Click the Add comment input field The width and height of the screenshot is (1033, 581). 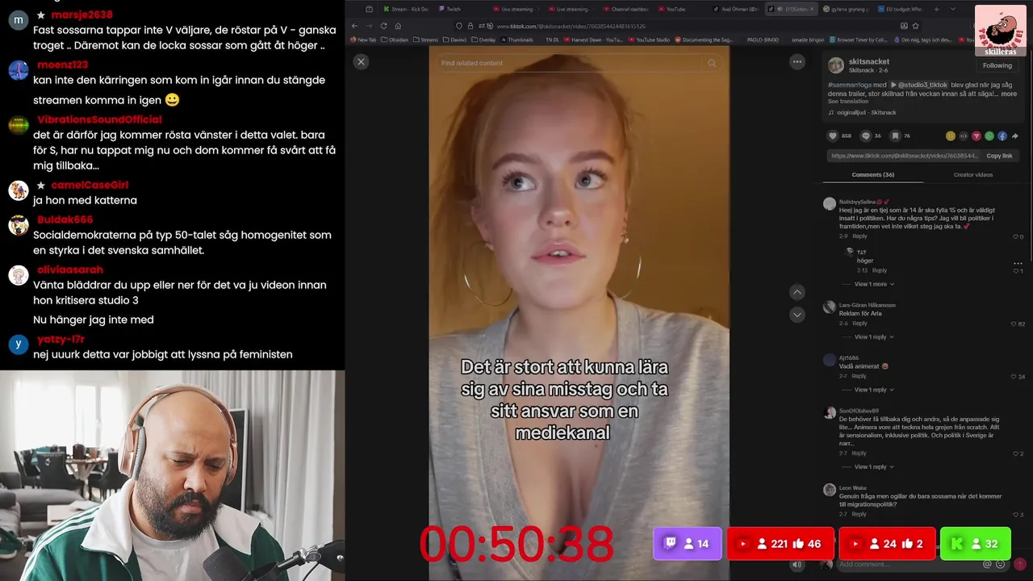(908, 564)
